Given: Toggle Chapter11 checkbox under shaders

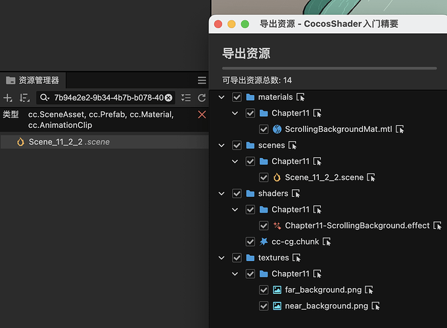Looking at the screenshot, I should (x=250, y=210).
